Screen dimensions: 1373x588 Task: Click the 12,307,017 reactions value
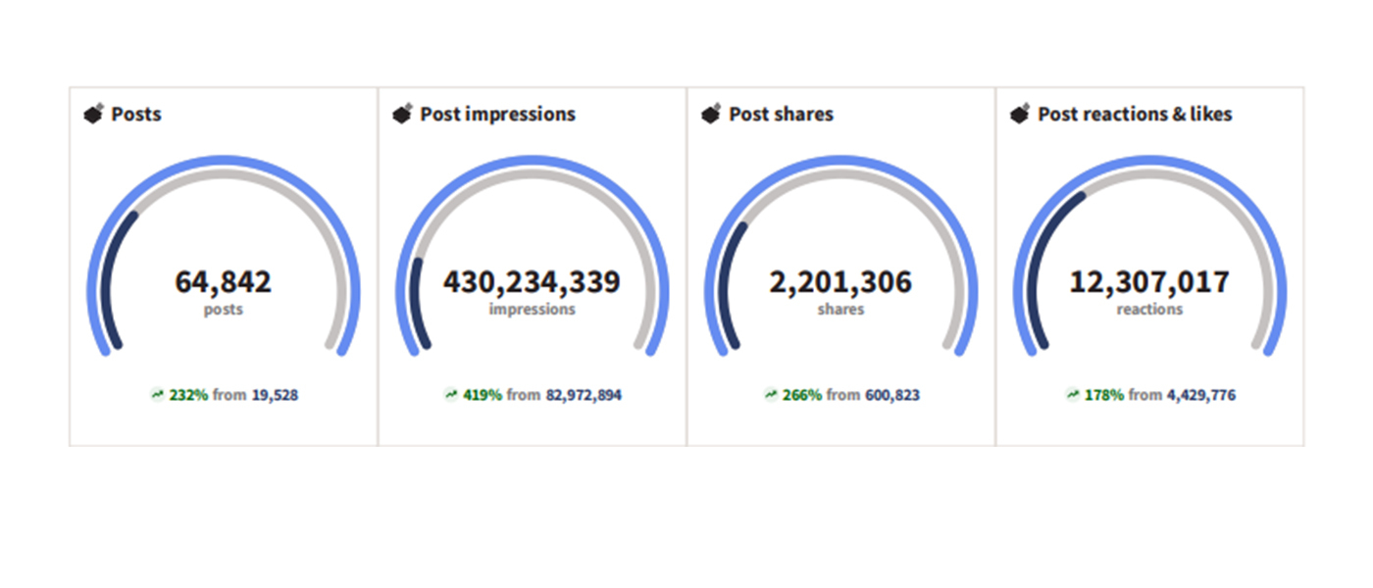pos(1149,283)
